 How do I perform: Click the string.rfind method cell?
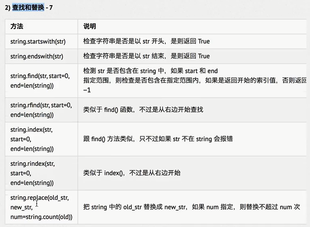(41, 110)
